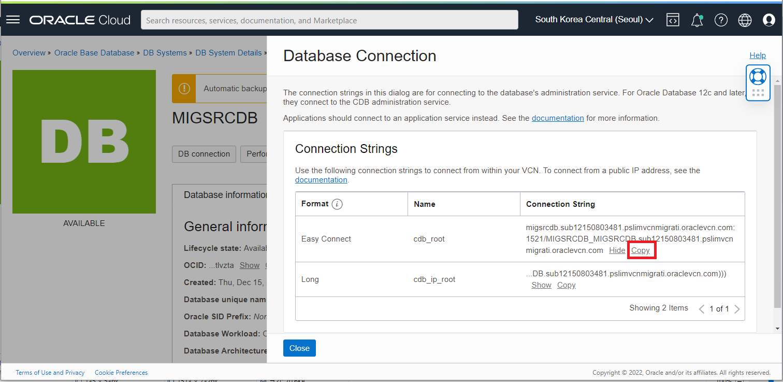The width and height of the screenshot is (783, 382).
Task: Open Cookie Preferences
Action: pyautogui.click(x=121, y=373)
